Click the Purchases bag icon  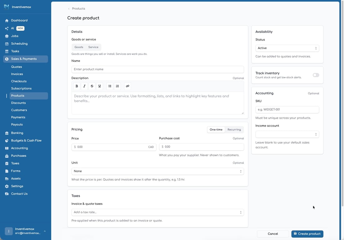[x=7, y=156]
